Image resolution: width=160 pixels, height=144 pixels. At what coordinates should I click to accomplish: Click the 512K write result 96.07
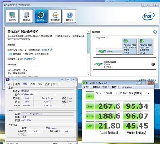[x=137, y=116]
